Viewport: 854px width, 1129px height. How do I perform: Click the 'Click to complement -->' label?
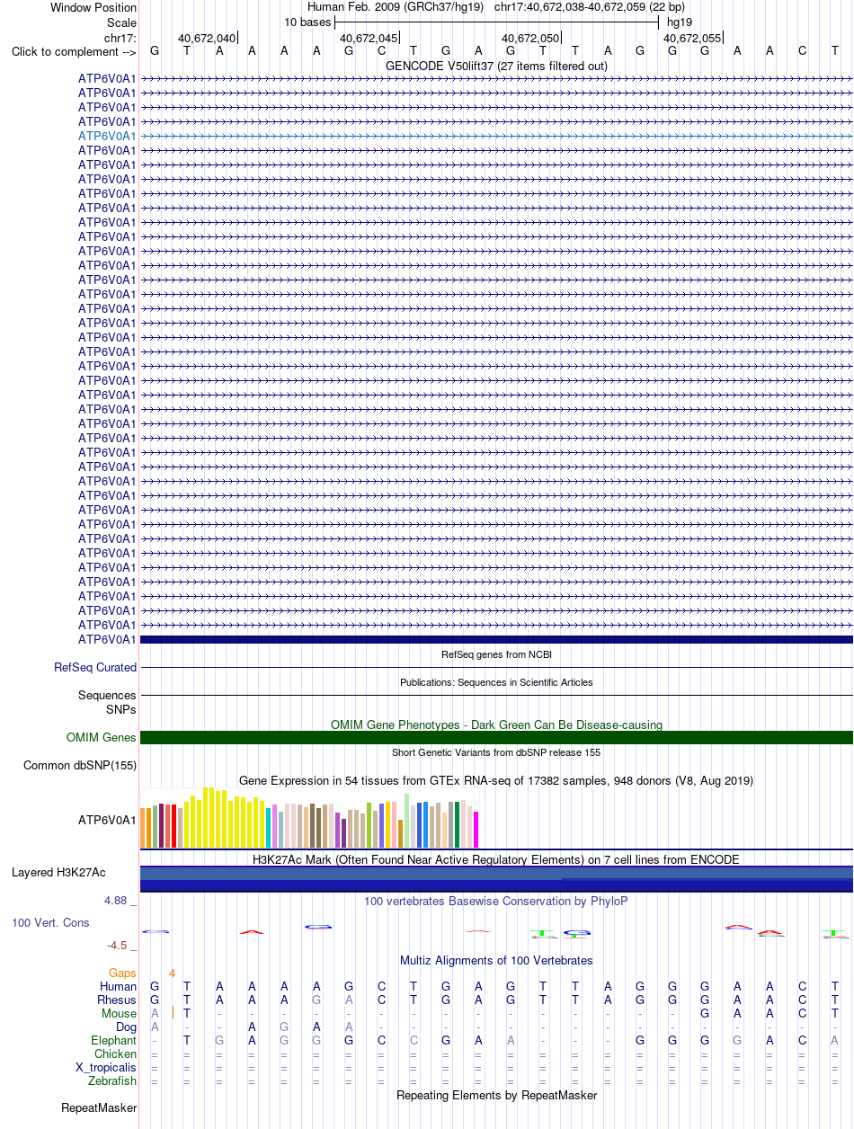pos(74,52)
